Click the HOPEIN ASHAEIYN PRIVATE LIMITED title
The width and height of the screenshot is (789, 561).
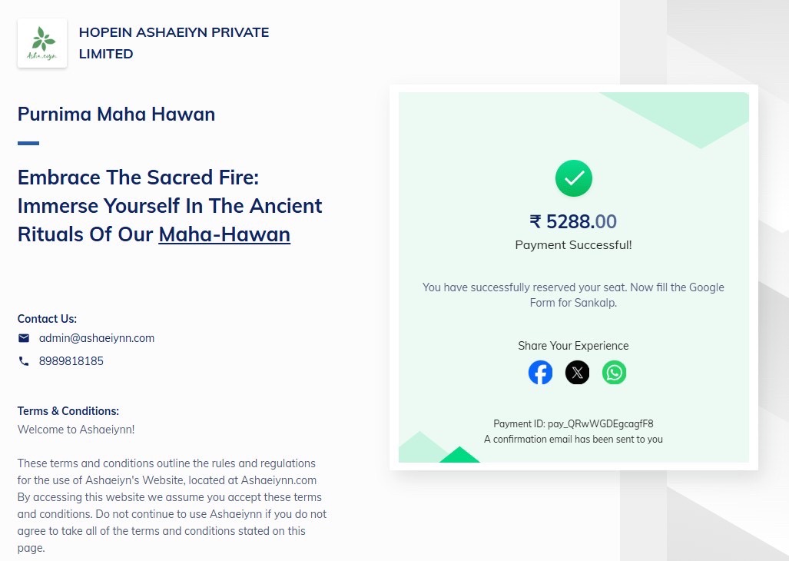click(174, 43)
